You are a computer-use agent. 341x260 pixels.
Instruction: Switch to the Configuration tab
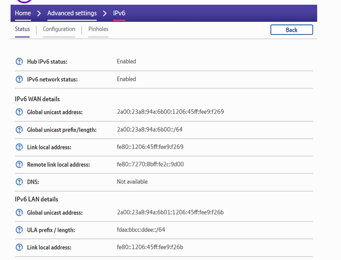[x=59, y=30]
